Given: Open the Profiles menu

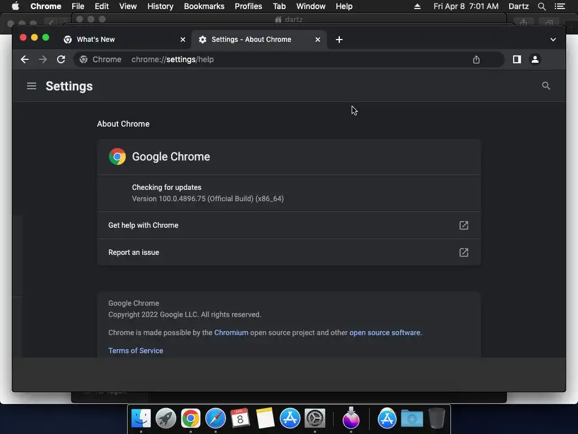Looking at the screenshot, I should coord(248,6).
